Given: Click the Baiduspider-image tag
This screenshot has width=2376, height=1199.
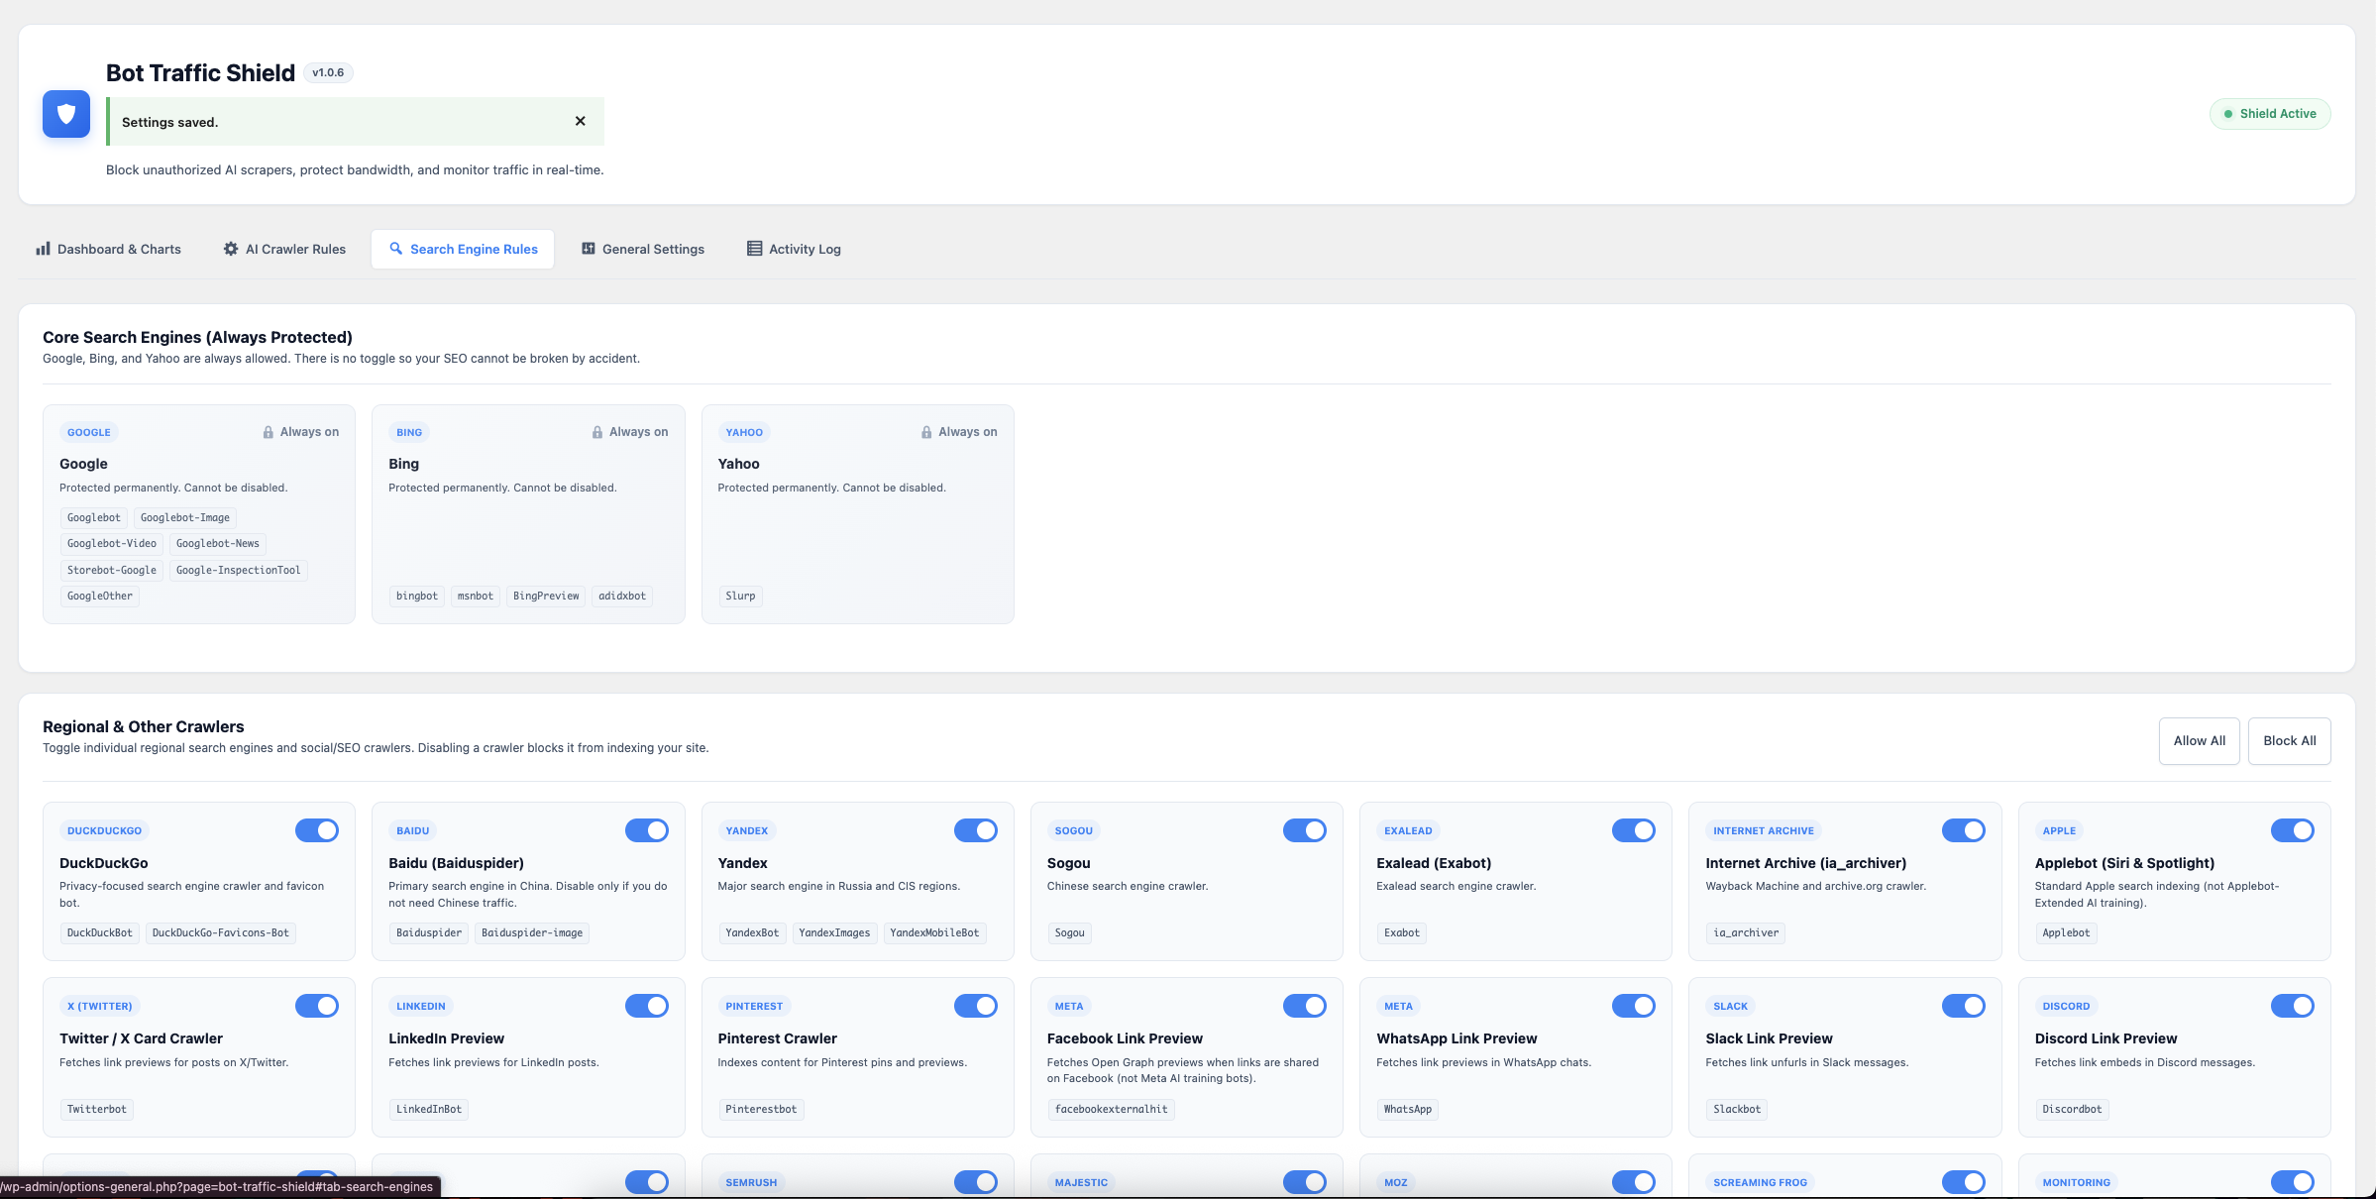Looking at the screenshot, I should (x=532, y=932).
